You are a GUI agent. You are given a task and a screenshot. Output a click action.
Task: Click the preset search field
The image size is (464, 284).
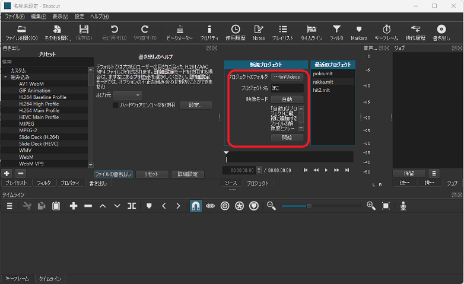(47, 62)
